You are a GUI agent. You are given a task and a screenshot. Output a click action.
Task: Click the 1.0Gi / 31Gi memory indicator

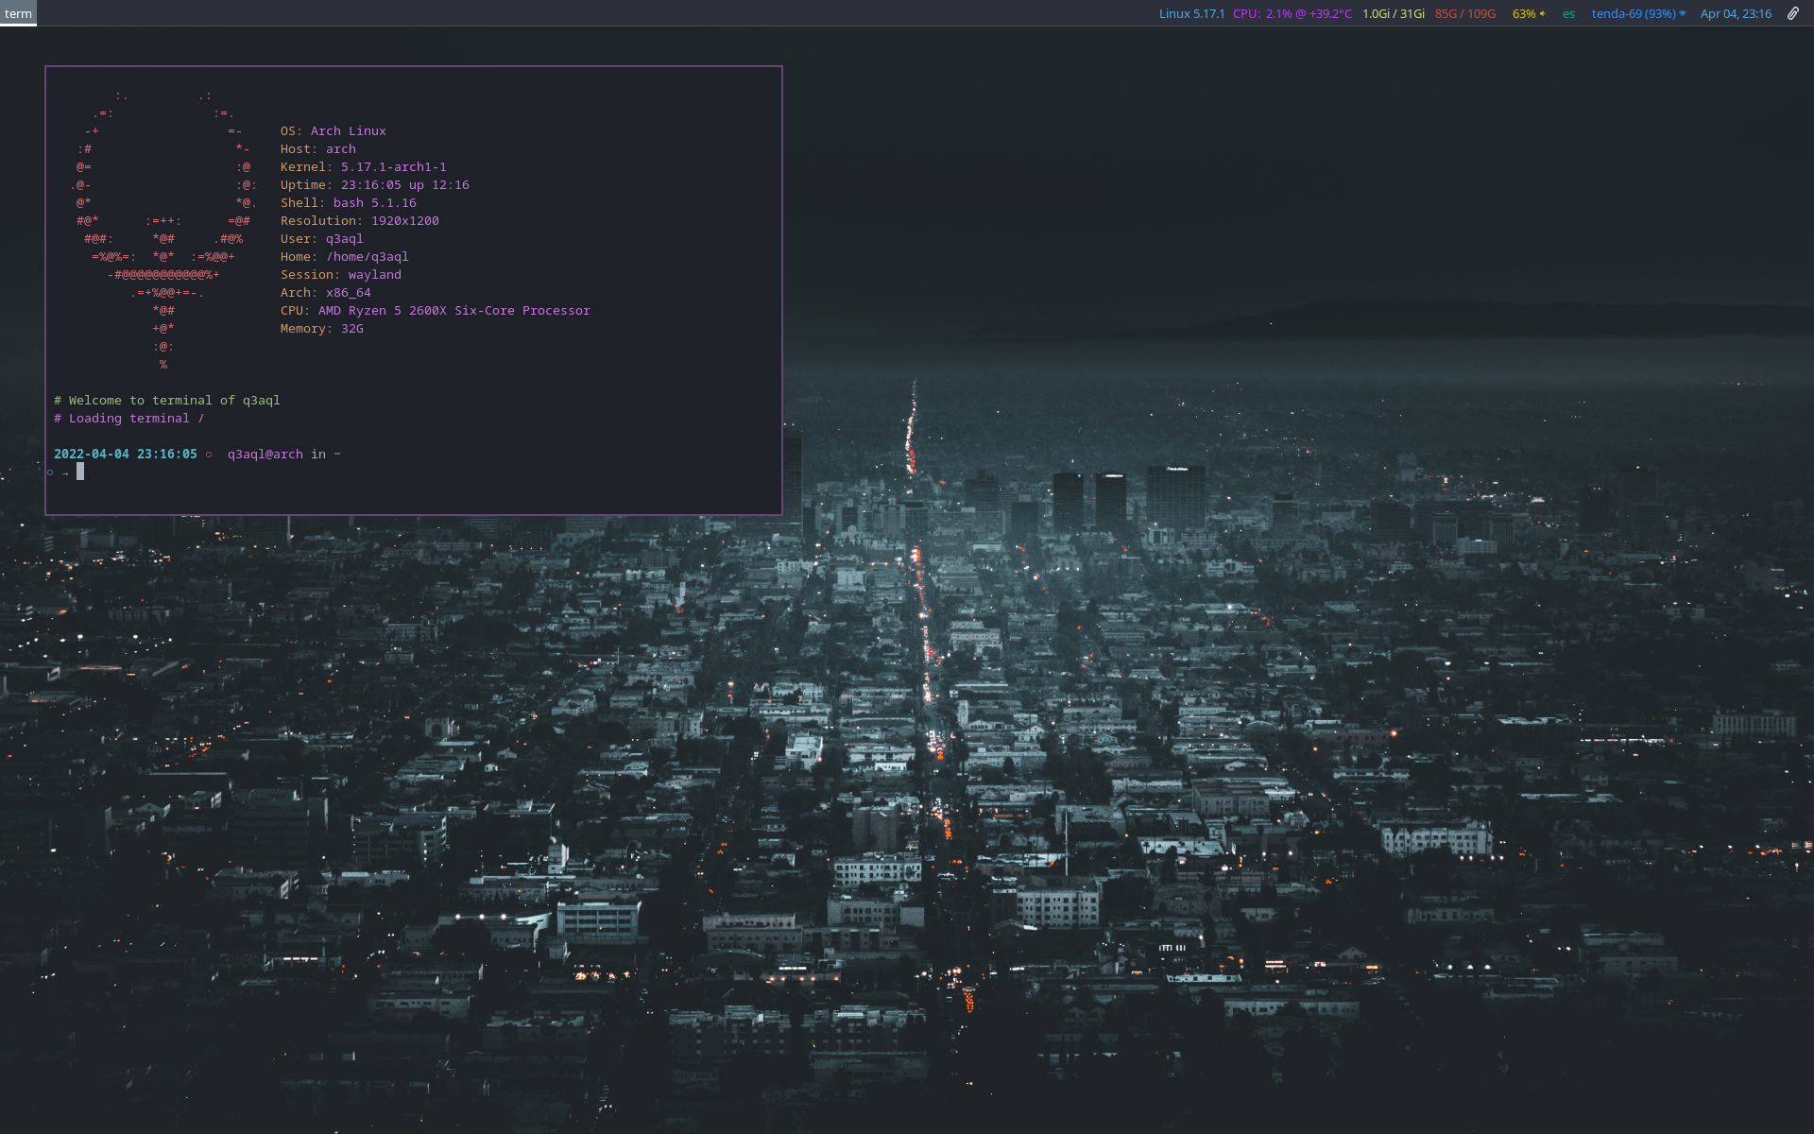(x=1393, y=13)
